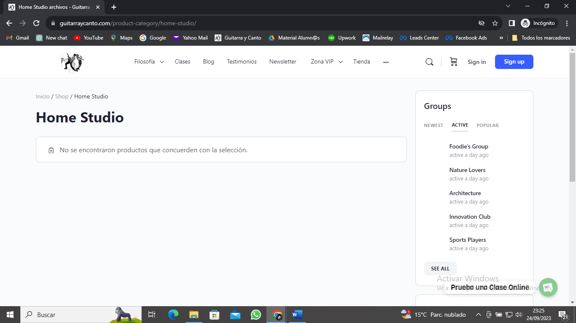Open the Newsletter menu item
This screenshot has width=576, height=323.
(x=283, y=62)
